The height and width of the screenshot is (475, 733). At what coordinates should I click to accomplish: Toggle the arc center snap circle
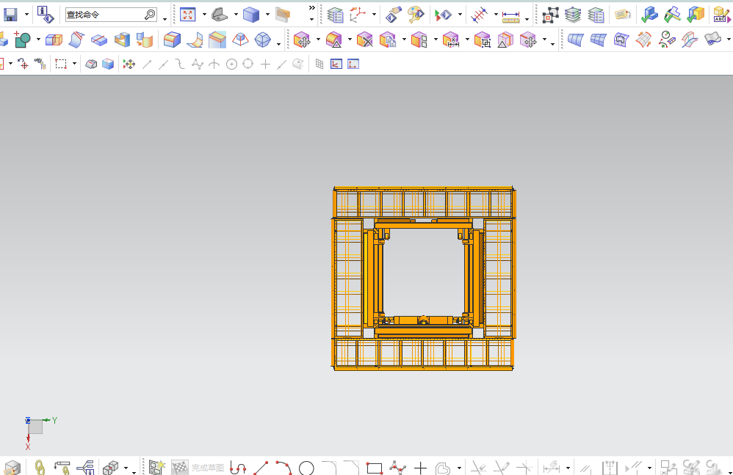coord(231,65)
